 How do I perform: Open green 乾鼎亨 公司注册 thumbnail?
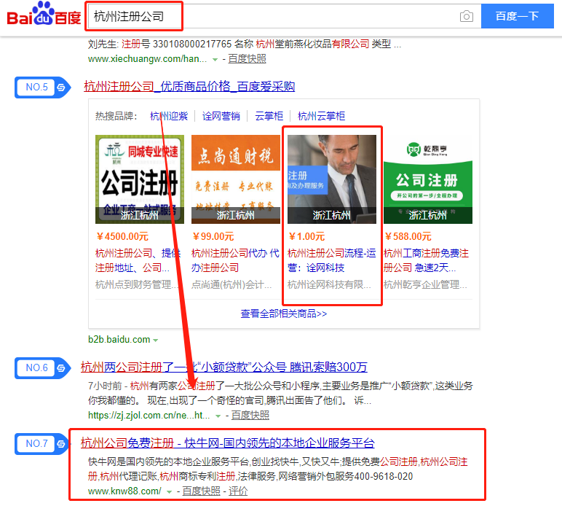click(428, 179)
